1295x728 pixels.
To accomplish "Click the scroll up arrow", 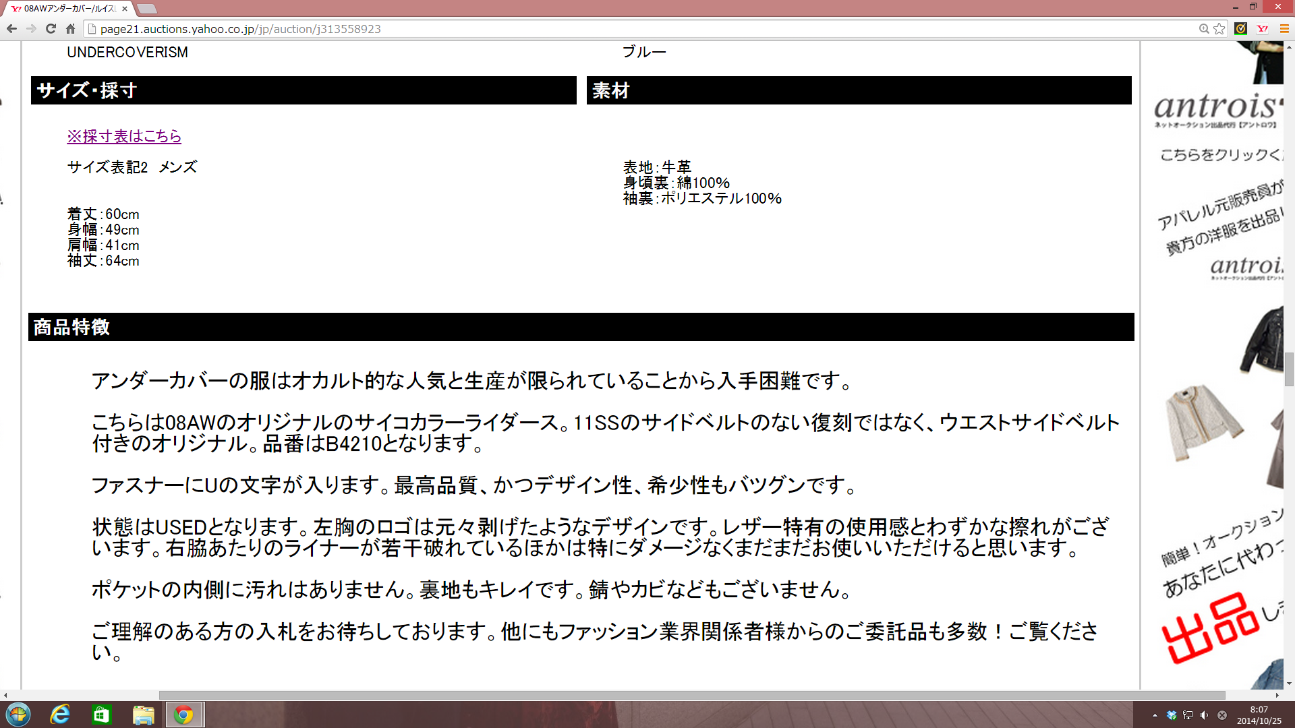I will click(x=1289, y=47).
